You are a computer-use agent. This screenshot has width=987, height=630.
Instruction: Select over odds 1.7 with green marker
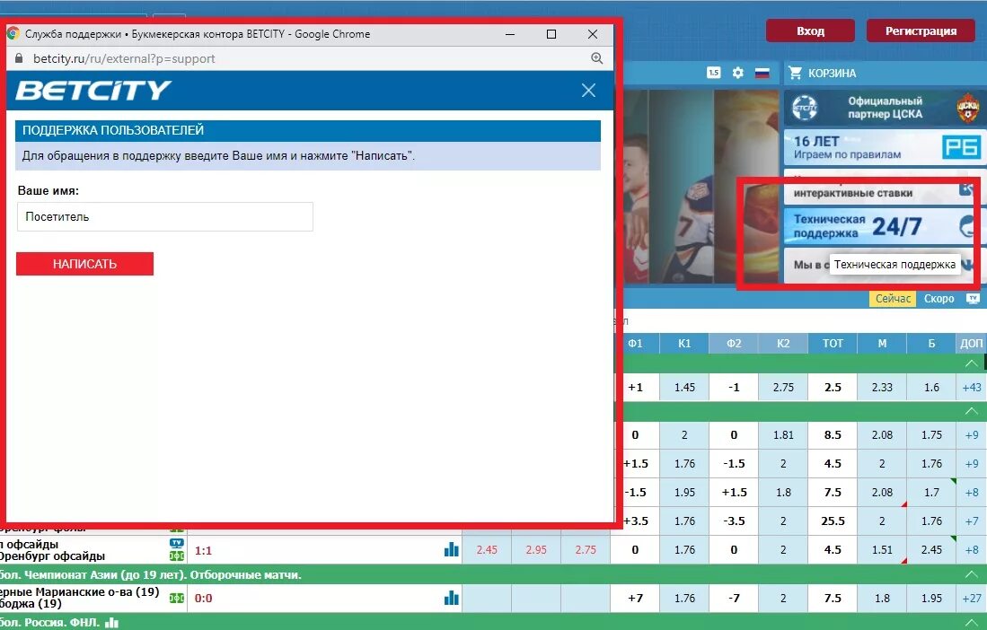[931, 493]
